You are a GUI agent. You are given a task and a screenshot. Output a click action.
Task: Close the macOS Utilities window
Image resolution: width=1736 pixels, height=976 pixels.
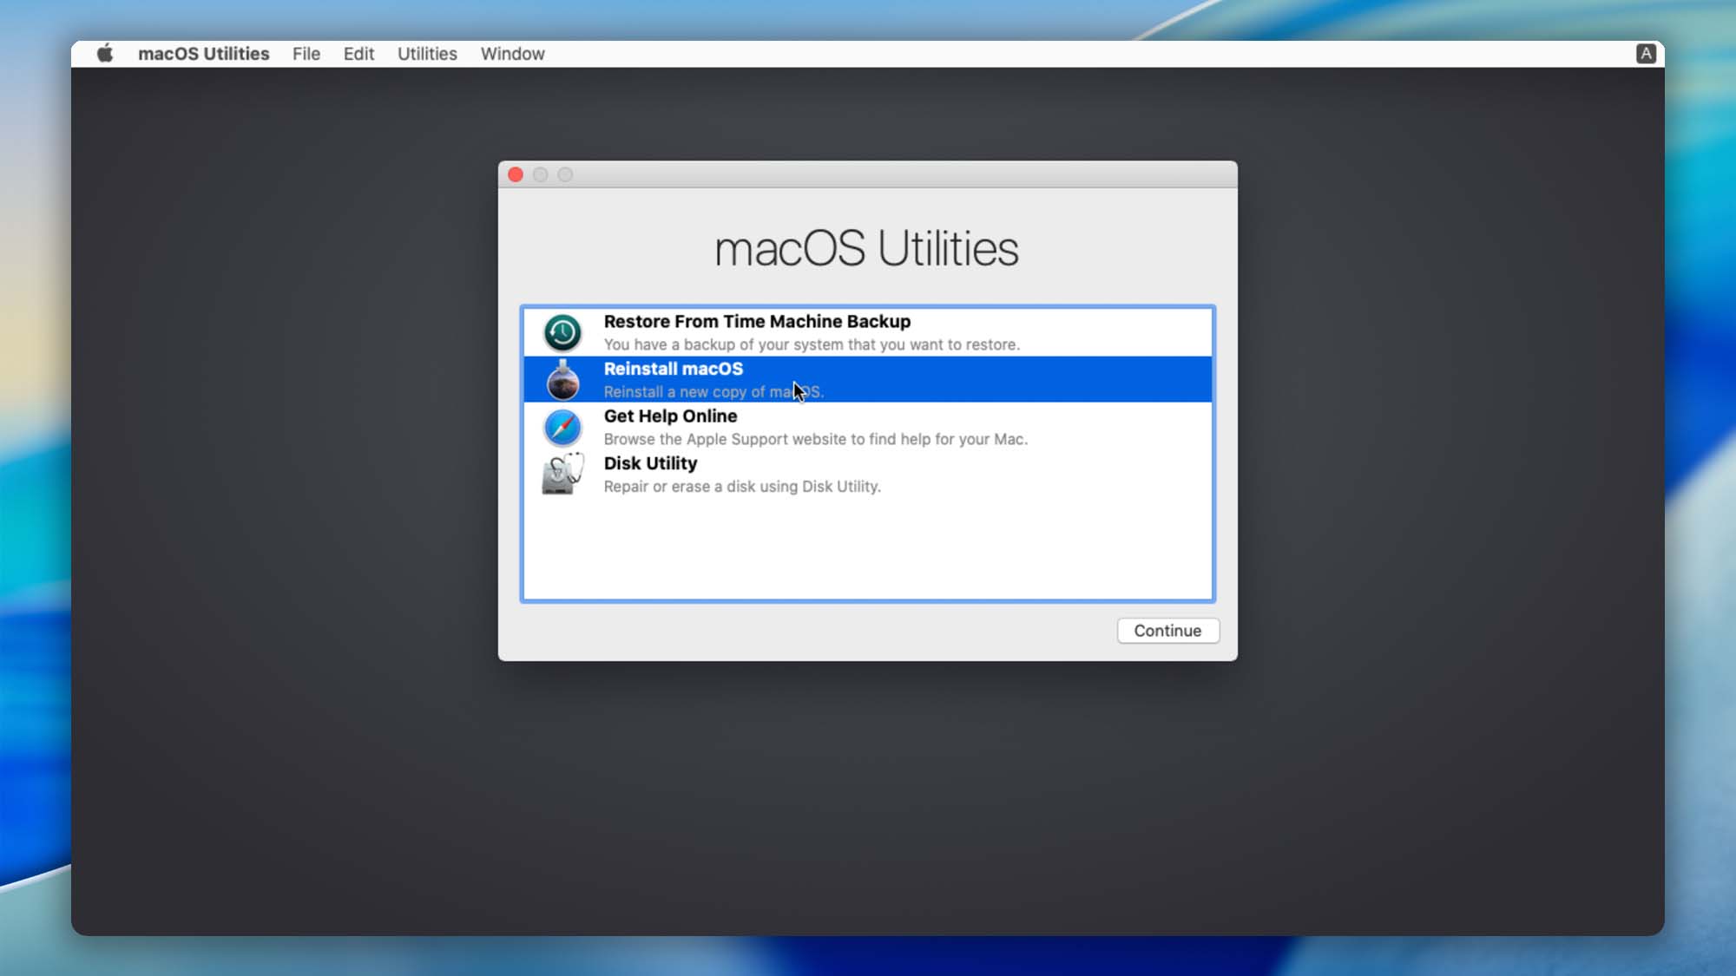tap(516, 175)
